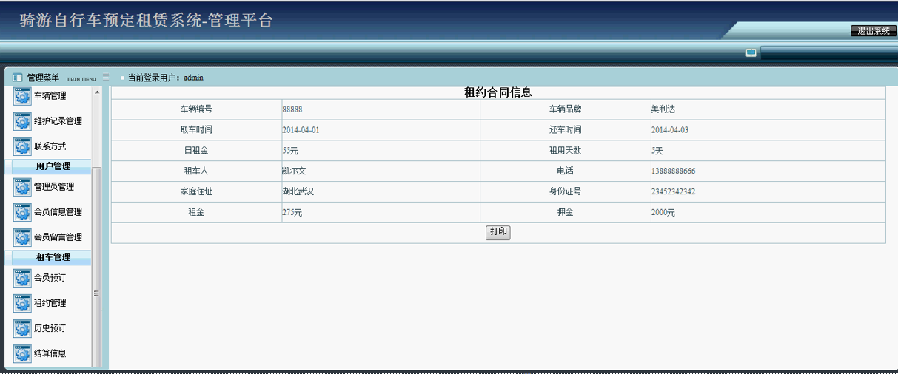Click the 退出系统 logout button
This screenshot has height=374, width=898.
click(x=874, y=31)
